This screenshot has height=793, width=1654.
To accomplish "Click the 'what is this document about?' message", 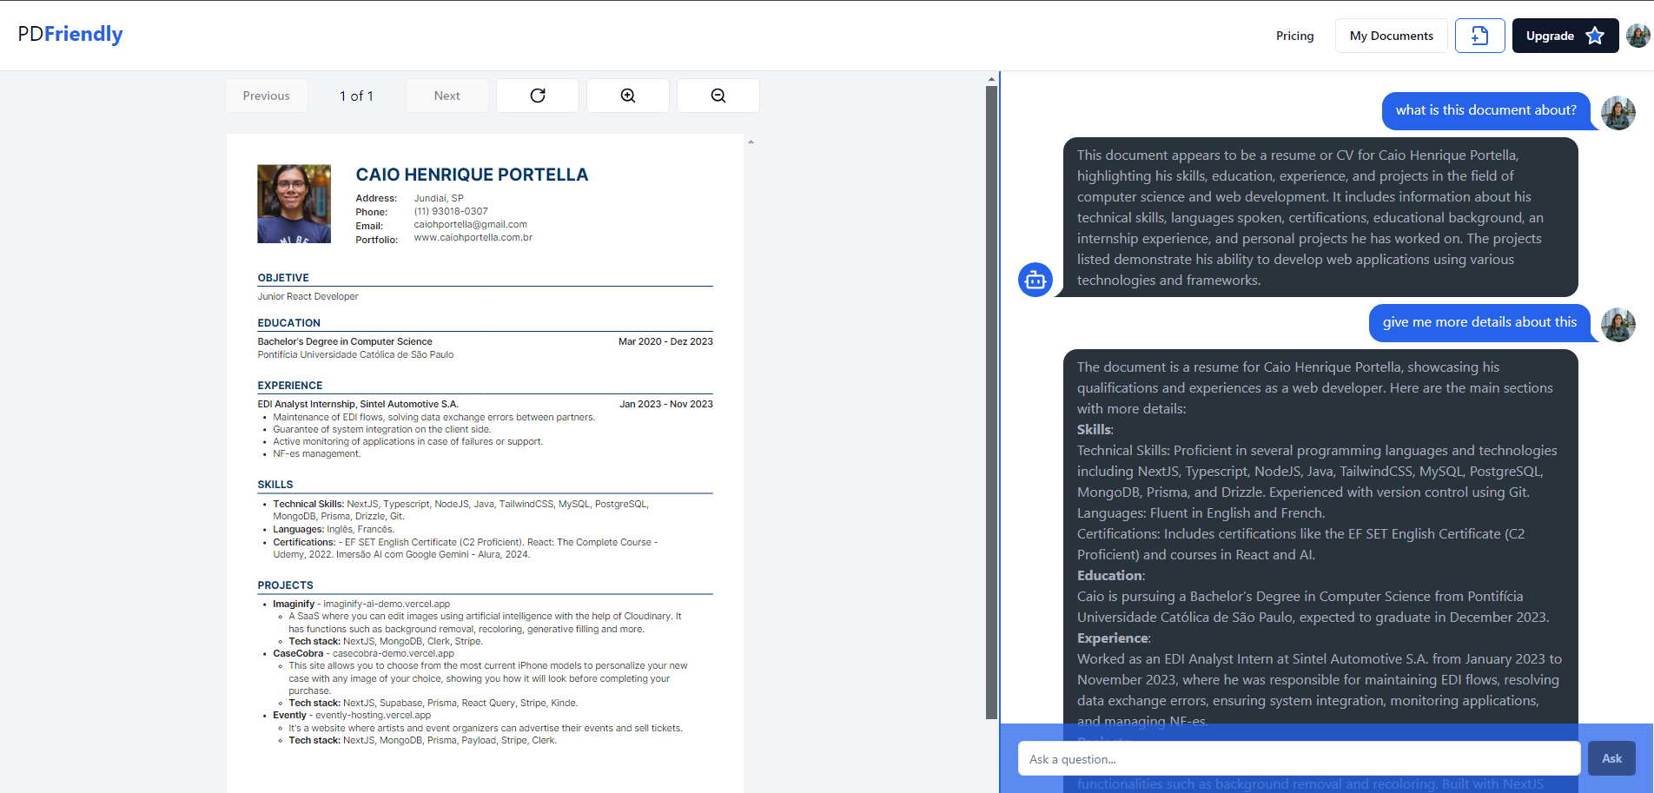I will coord(1486,110).
